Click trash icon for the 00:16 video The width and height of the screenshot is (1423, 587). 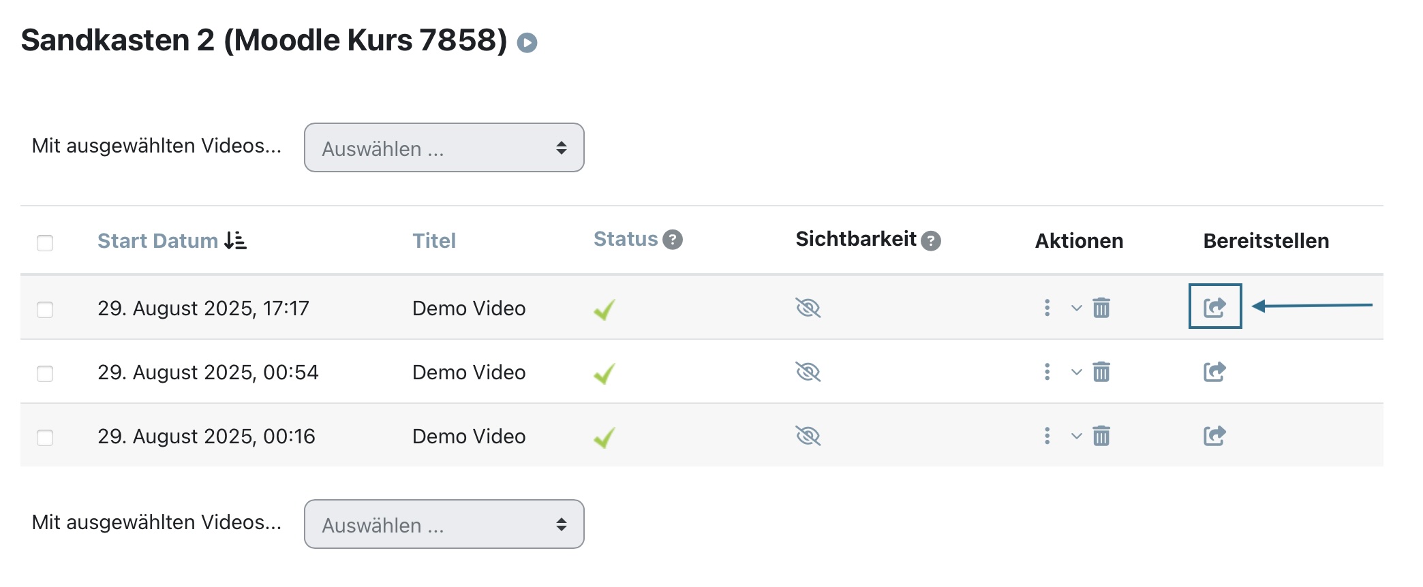pyautogui.click(x=1101, y=436)
